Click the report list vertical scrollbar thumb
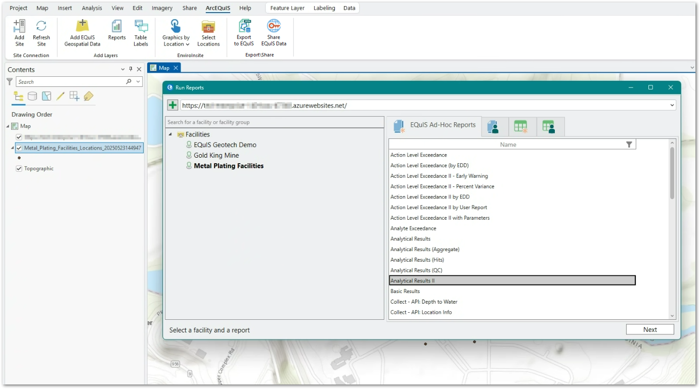The width and height of the screenshot is (700, 389). point(672,173)
